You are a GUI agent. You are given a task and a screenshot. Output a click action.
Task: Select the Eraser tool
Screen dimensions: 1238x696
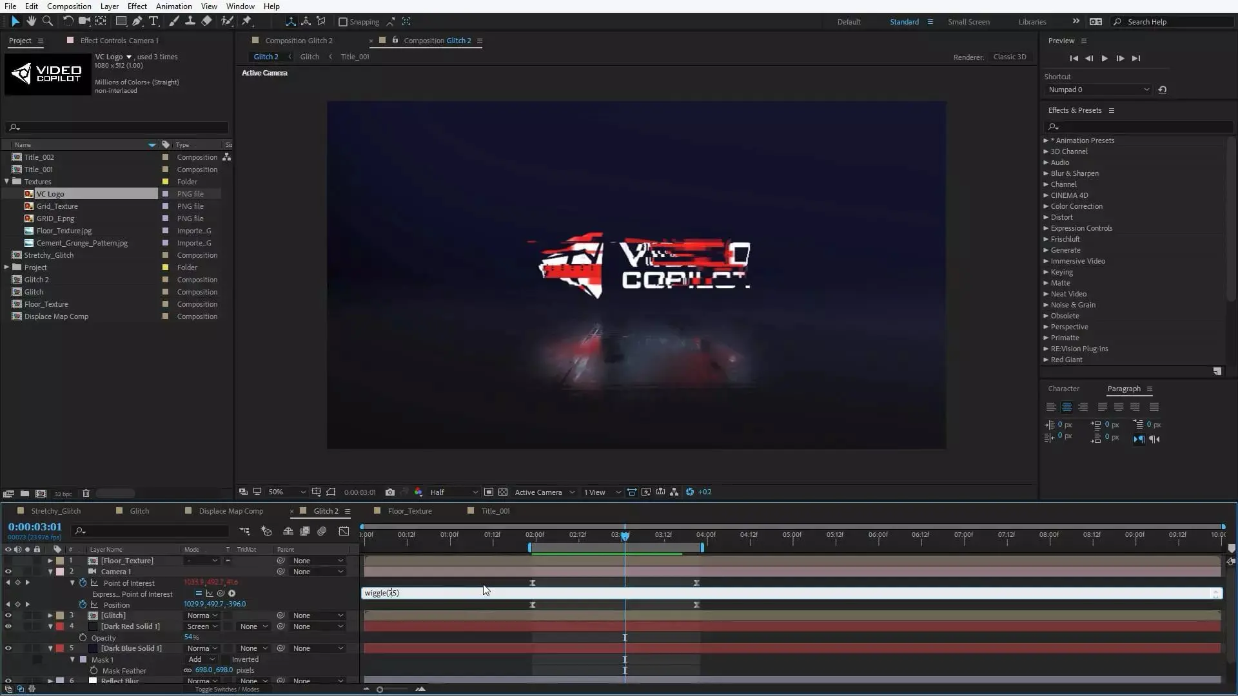206,21
